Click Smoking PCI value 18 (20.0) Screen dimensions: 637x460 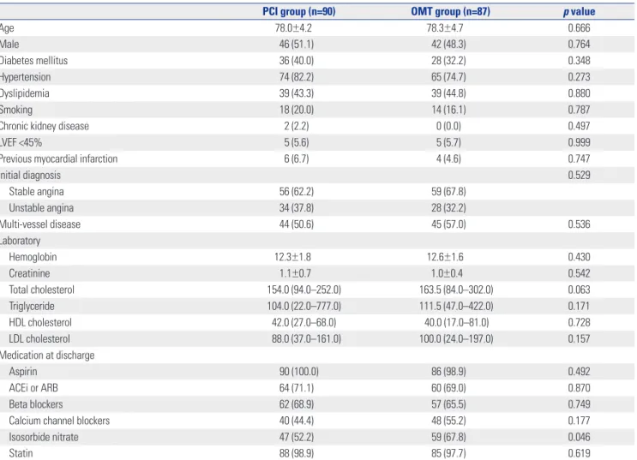click(296, 110)
